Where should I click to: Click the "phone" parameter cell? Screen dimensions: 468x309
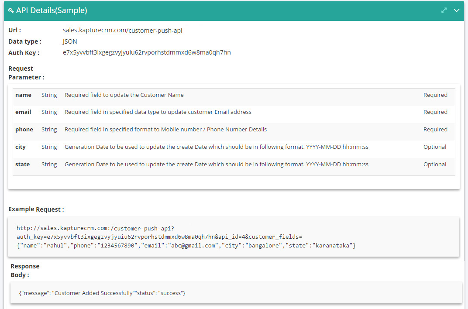point(24,130)
